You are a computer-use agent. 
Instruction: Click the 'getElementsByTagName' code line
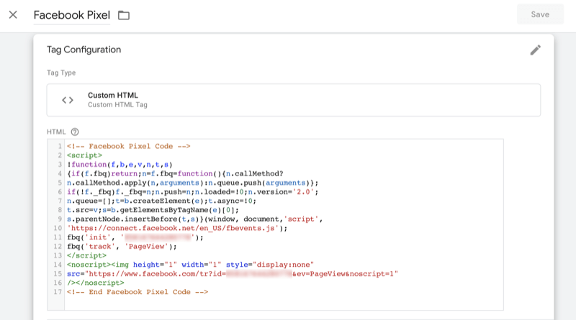click(153, 210)
